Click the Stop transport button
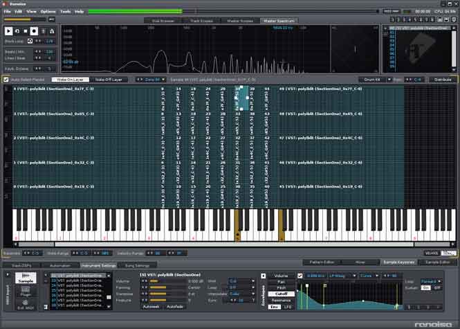460x329 pixels. [26, 31]
